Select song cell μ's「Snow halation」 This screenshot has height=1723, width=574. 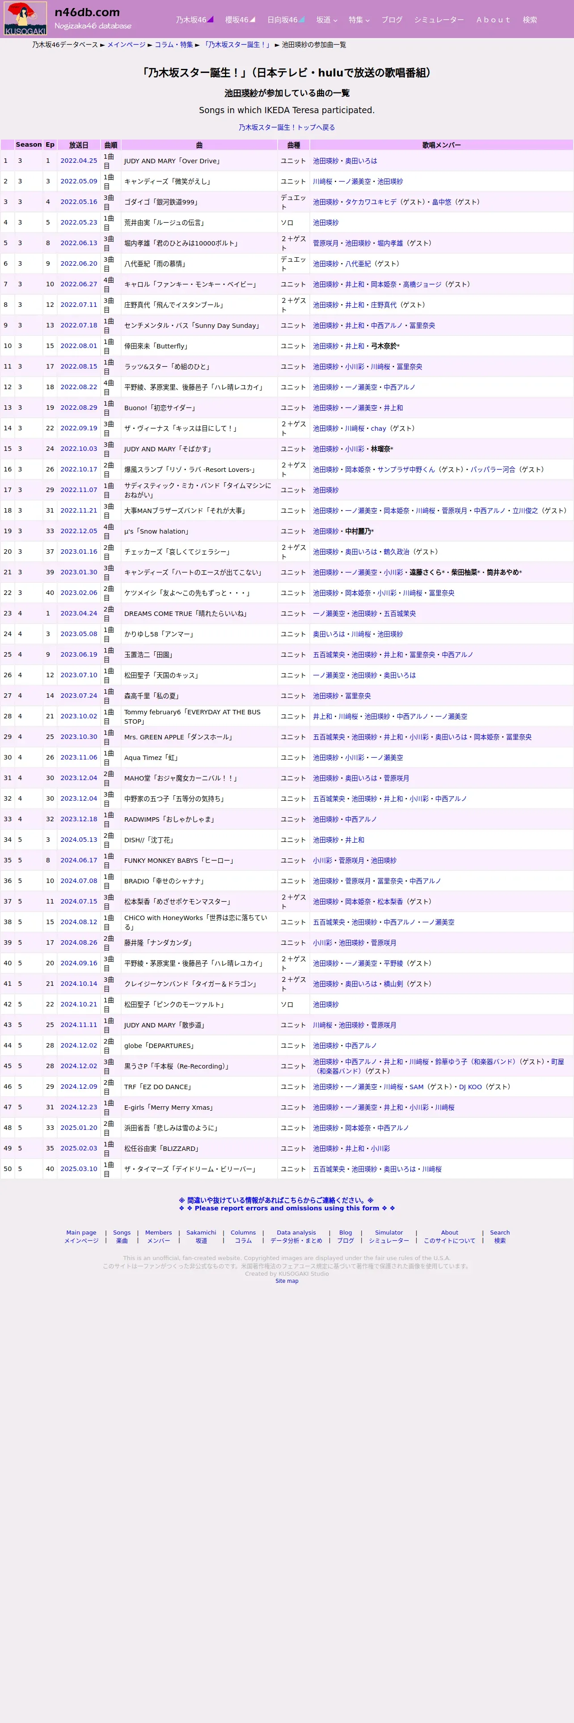[x=199, y=531]
